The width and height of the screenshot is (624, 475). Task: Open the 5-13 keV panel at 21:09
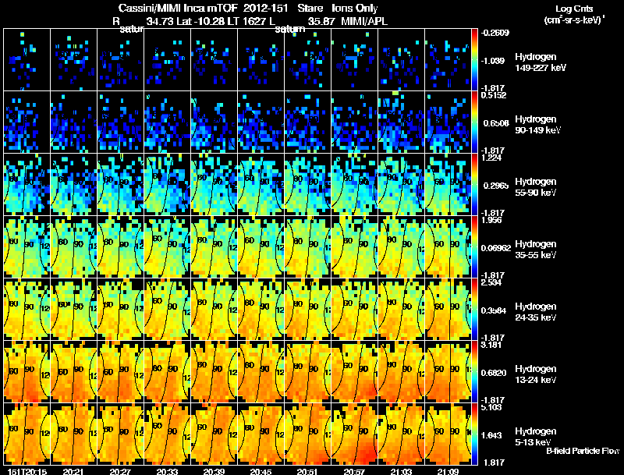pos(448,434)
